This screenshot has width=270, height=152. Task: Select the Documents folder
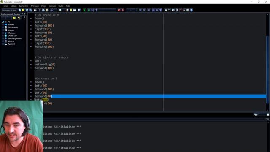pos(13,27)
